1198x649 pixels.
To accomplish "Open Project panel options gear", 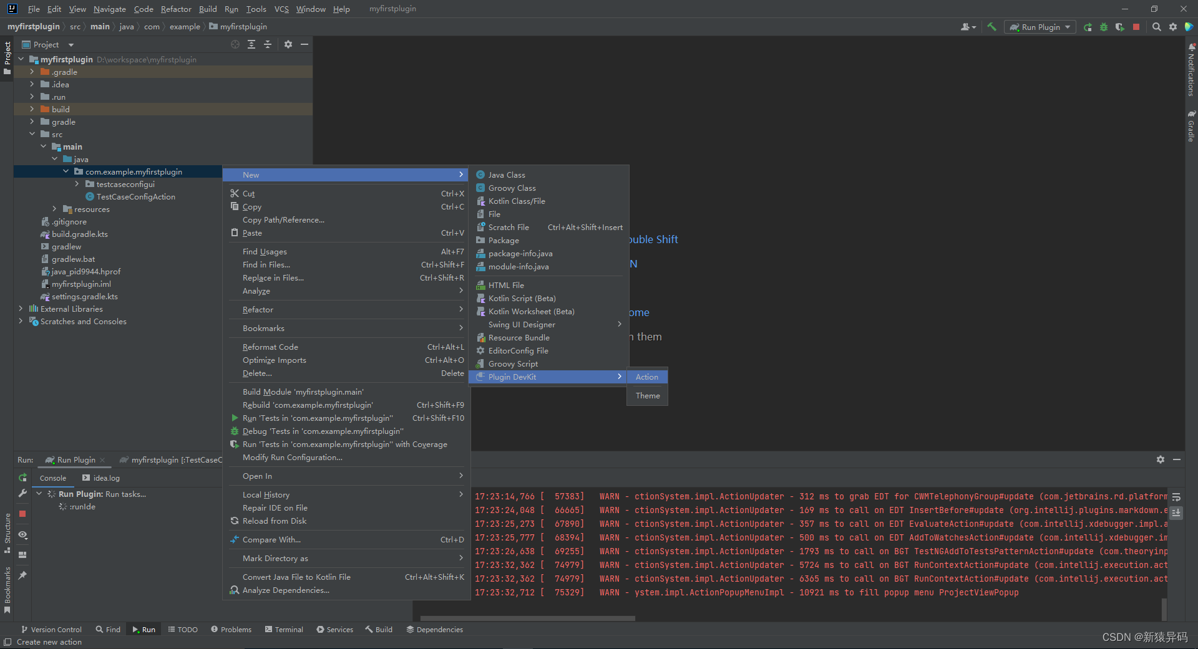I will point(288,44).
